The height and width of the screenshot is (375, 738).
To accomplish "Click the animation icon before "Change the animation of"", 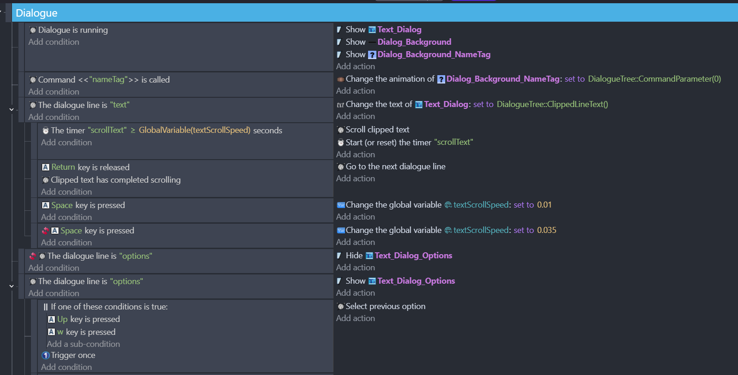I will coord(340,79).
